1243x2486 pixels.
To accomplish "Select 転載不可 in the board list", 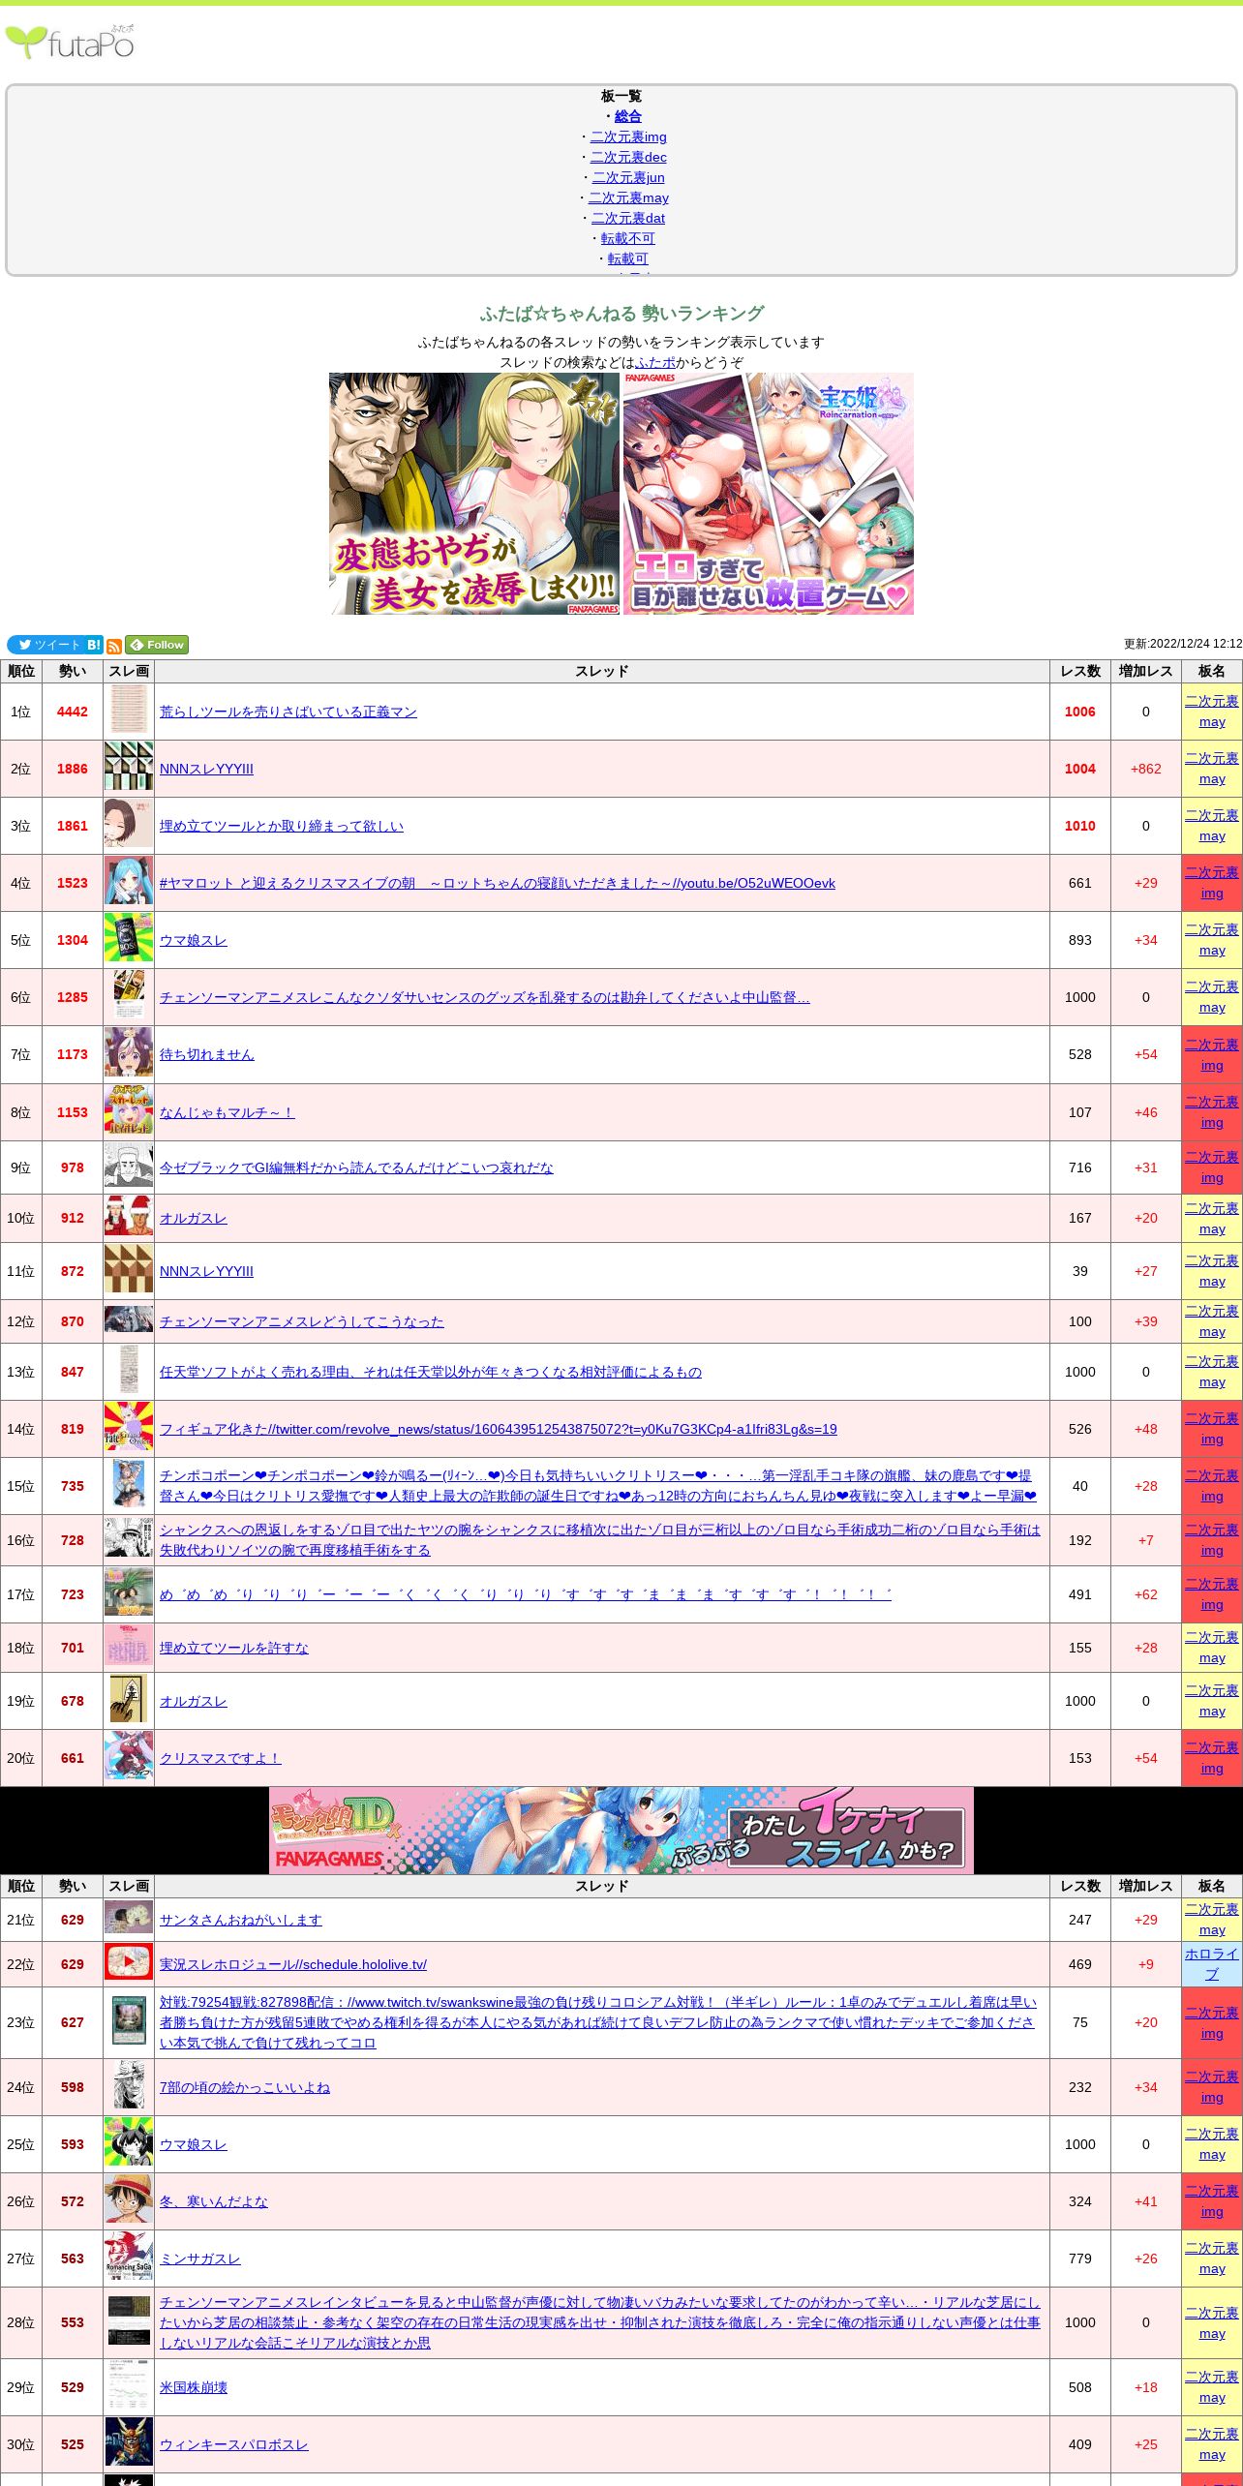I will tap(628, 238).
